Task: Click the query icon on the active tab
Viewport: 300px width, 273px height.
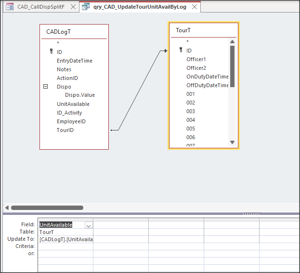Action: point(86,7)
